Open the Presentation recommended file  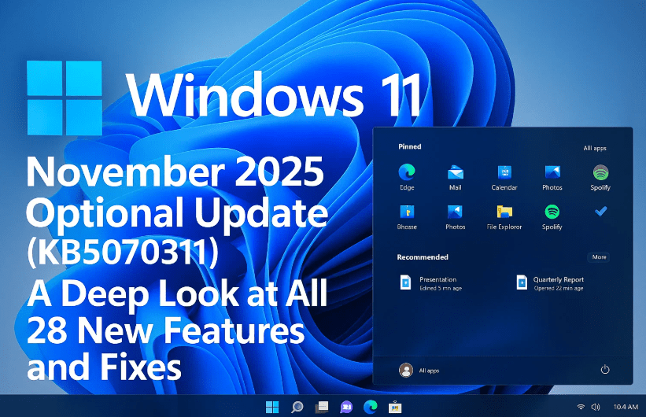click(x=431, y=283)
